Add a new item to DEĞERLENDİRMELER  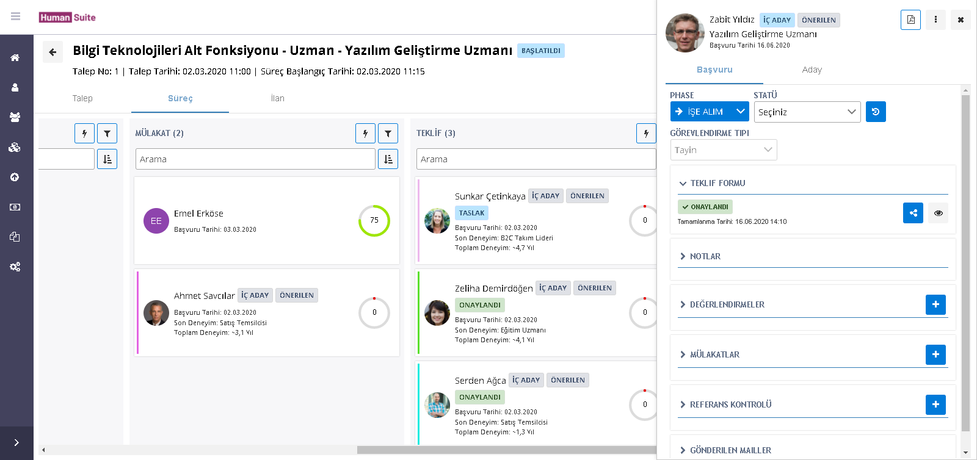pyautogui.click(x=935, y=304)
